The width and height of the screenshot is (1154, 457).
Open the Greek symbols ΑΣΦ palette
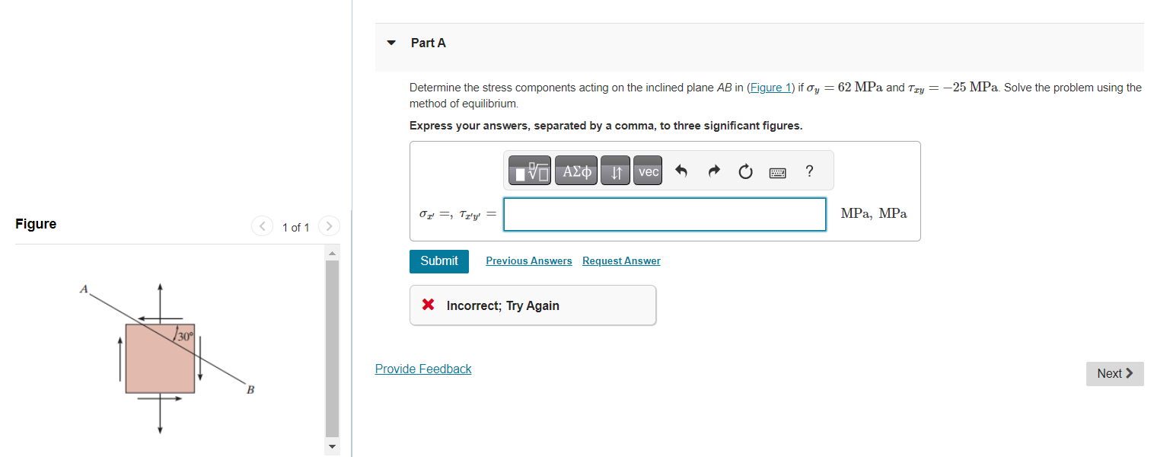[575, 171]
